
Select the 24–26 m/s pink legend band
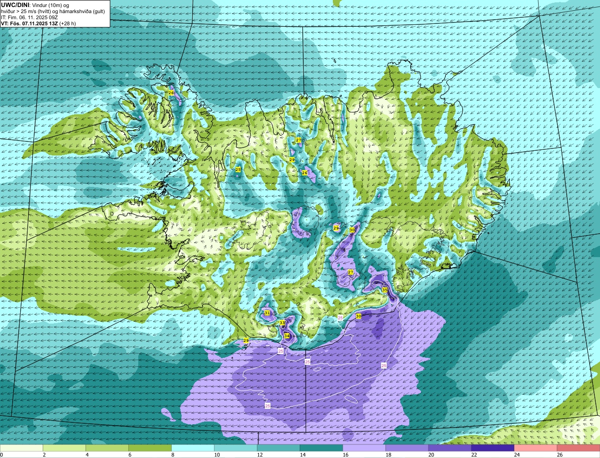pyautogui.click(x=536, y=448)
